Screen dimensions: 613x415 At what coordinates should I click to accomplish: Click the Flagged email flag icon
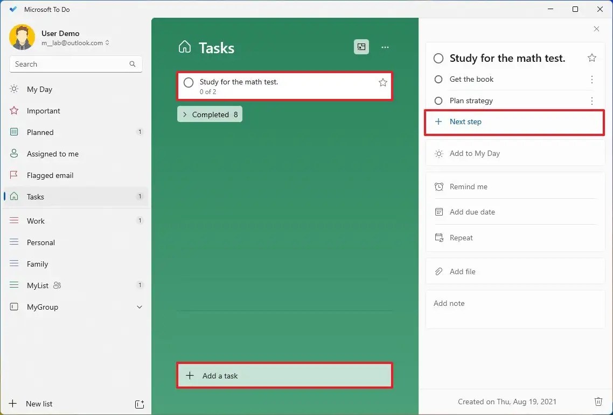13,175
